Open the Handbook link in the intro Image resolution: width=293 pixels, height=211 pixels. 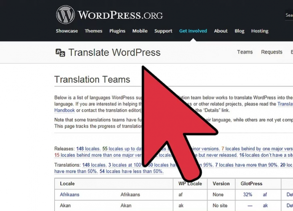[64, 110]
